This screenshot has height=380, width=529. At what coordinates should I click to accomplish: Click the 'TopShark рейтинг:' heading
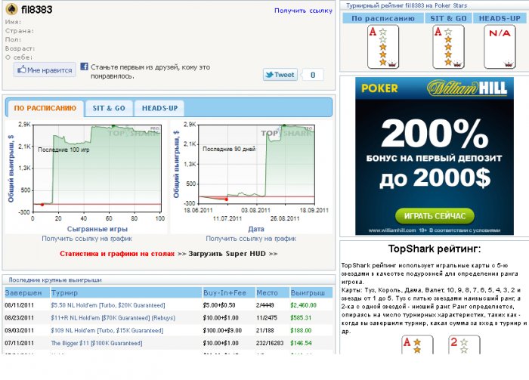pos(435,249)
